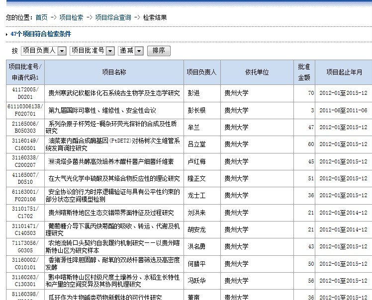Click approval number 61163001/F020106
Image resolution: width=372 pixels, height=300 pixels.
pos(25,195)
